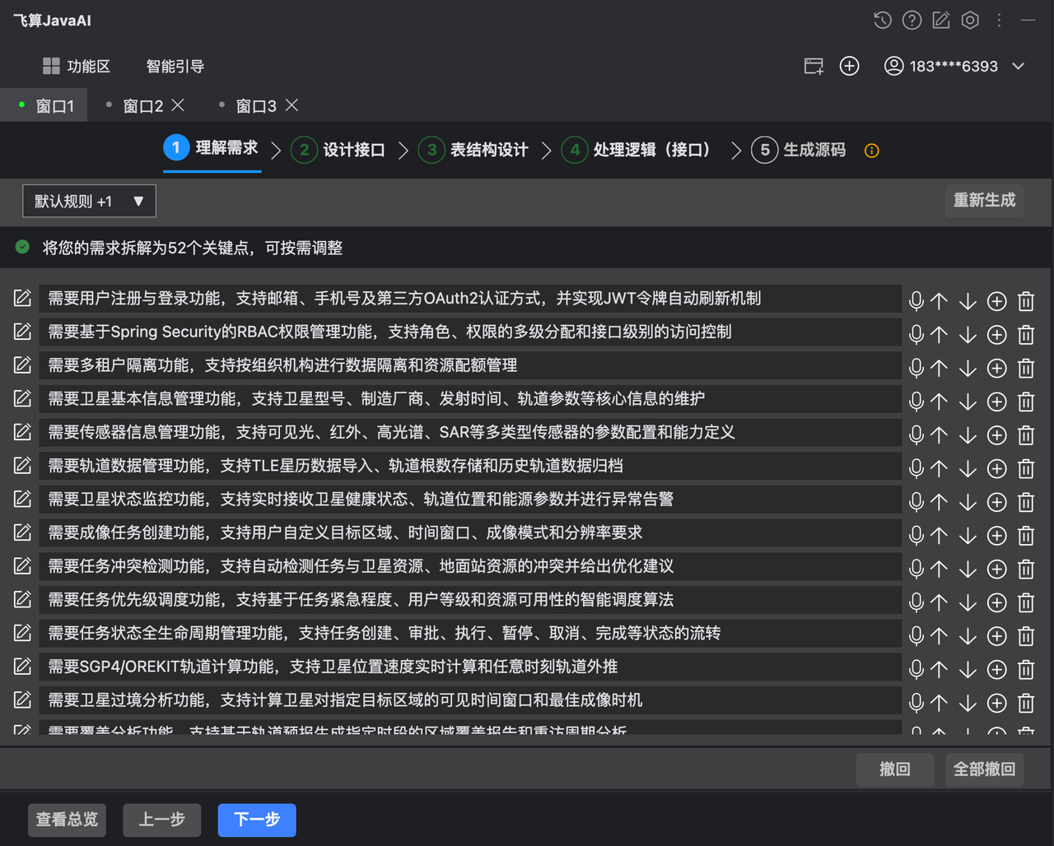Click the 查看总览 button
Screen dimensions: 1054x846
pyautogui.click(x=67, y=820)
